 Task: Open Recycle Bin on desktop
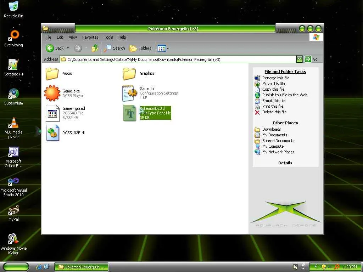(13, 10)
